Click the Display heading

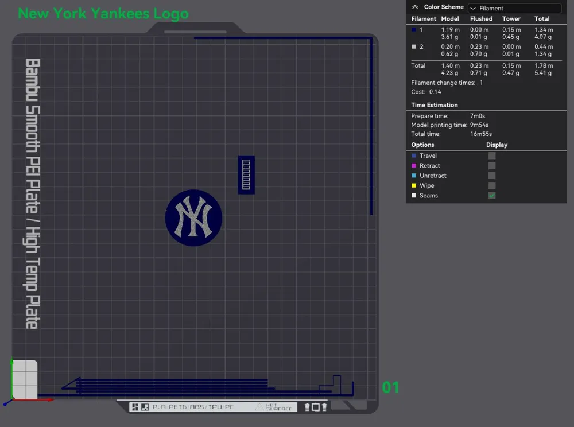point(497,145)
